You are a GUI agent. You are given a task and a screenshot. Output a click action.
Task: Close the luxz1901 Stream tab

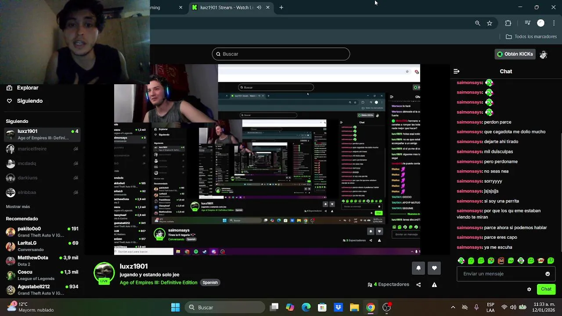tap(267, 7)
